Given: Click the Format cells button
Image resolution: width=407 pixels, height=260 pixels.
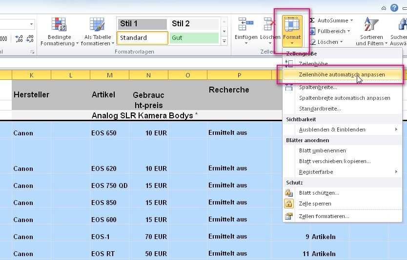Looking at the screenshot, I should [x=292, y=31].
